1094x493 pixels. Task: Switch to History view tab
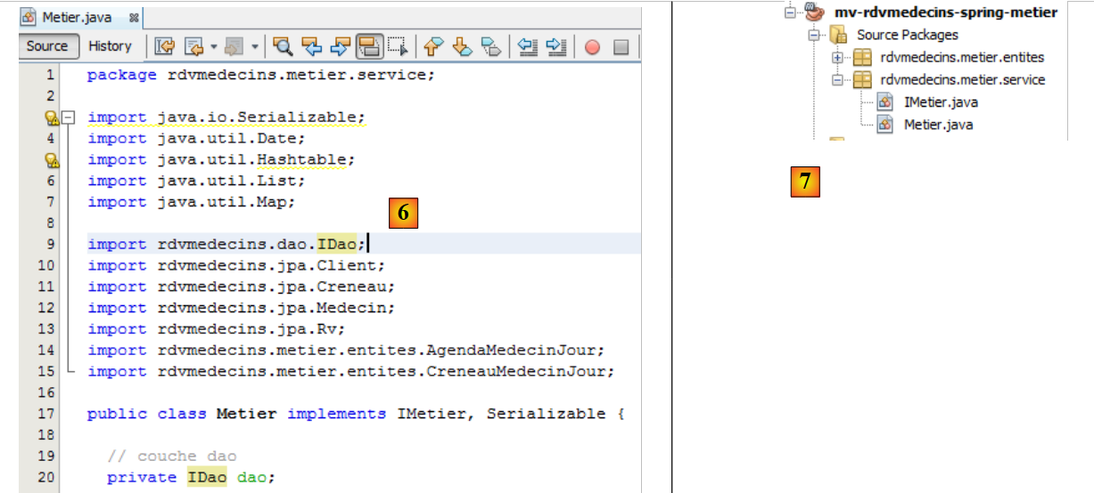coord(110,46)
